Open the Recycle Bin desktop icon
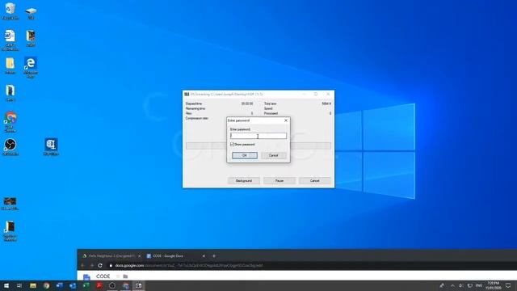Image resolution: width=517 pixels, height=291 pixels. tap(11, 11)
